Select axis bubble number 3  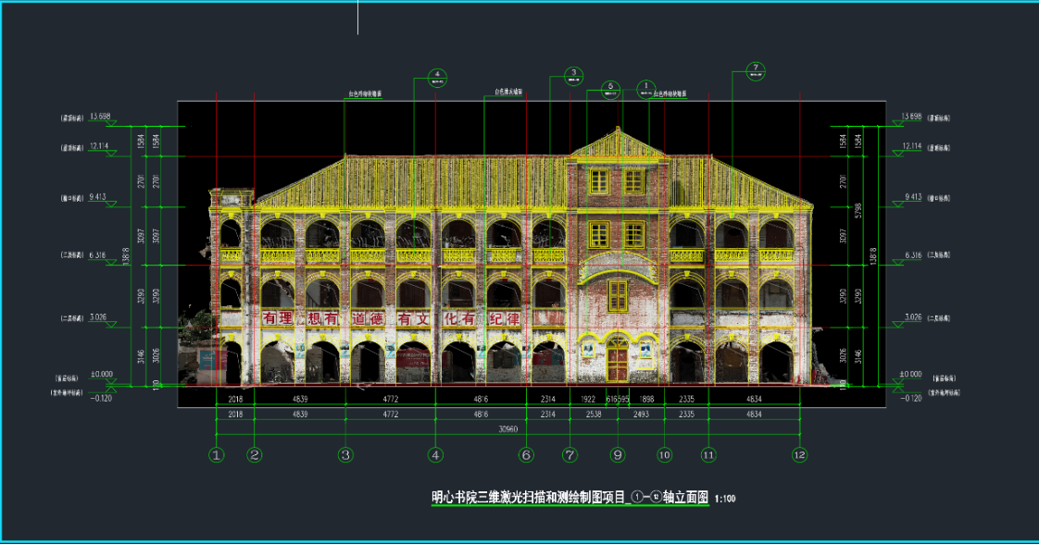coord(345,454)
